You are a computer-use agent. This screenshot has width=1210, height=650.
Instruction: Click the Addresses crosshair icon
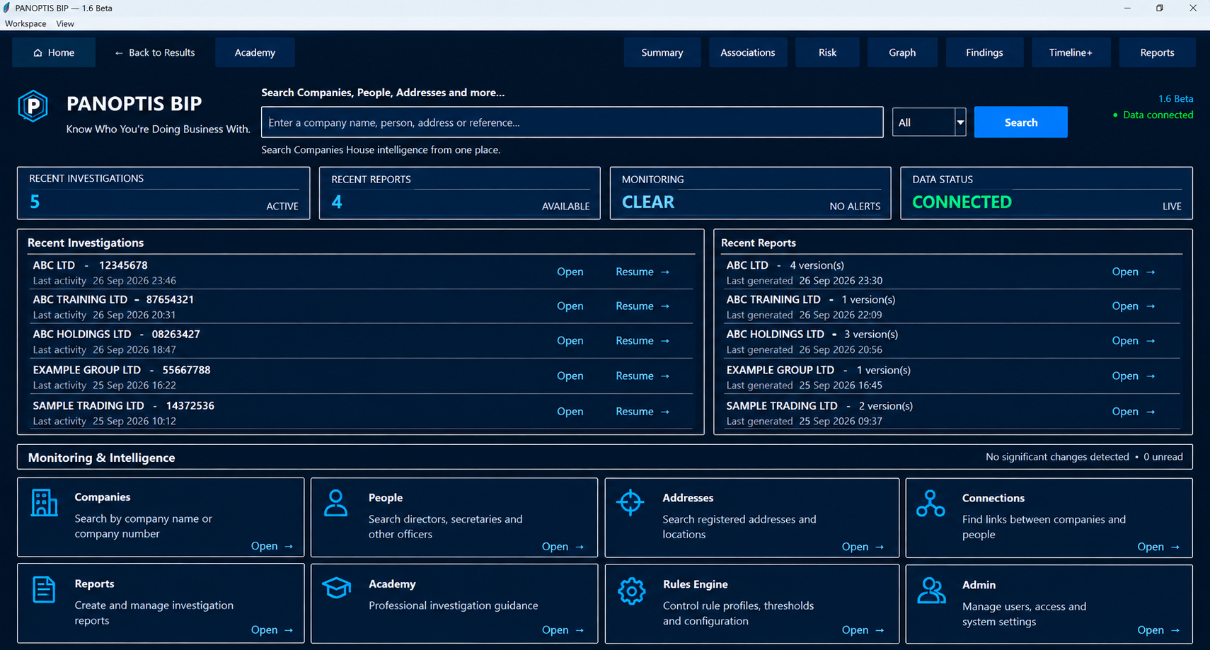click(630, 503)
